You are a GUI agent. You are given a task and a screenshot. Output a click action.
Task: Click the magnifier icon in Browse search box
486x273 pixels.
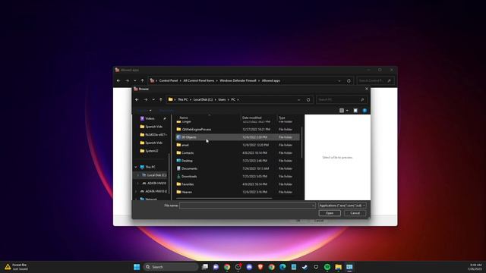[x=362, y=99]
